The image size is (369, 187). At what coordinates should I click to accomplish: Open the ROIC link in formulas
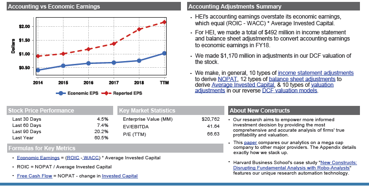(x=73, y=158)
